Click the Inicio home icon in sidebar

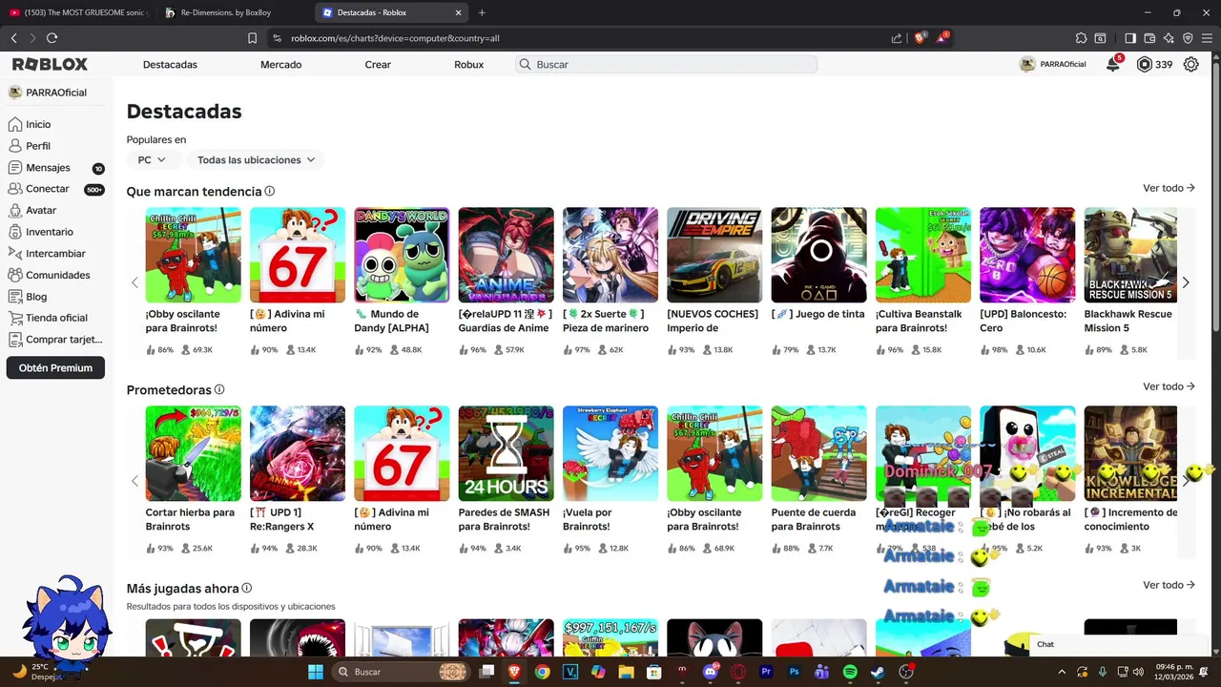(14, 124)
